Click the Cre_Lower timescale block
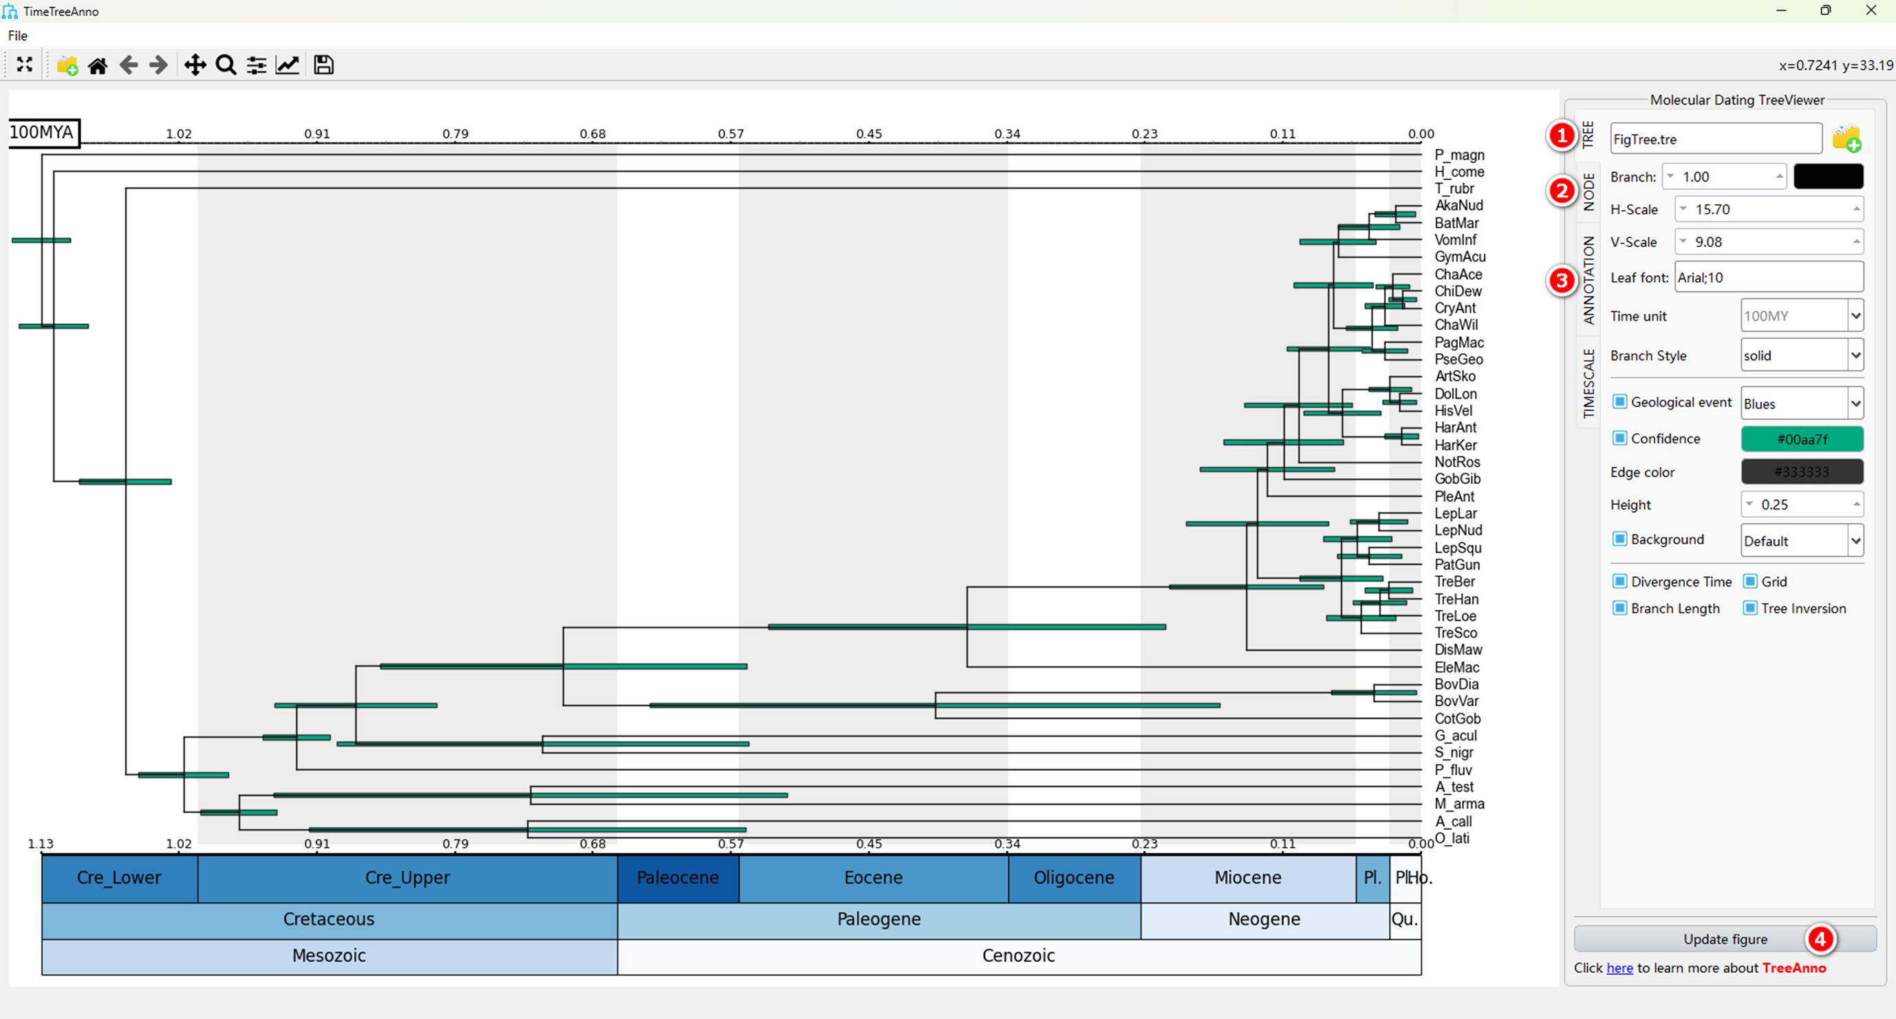The width and height of the screenshot is (1896, 1019). click(119, 878)
